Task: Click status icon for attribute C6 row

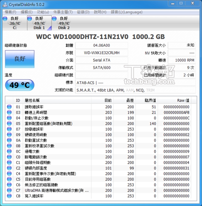Action: [9, 185]
